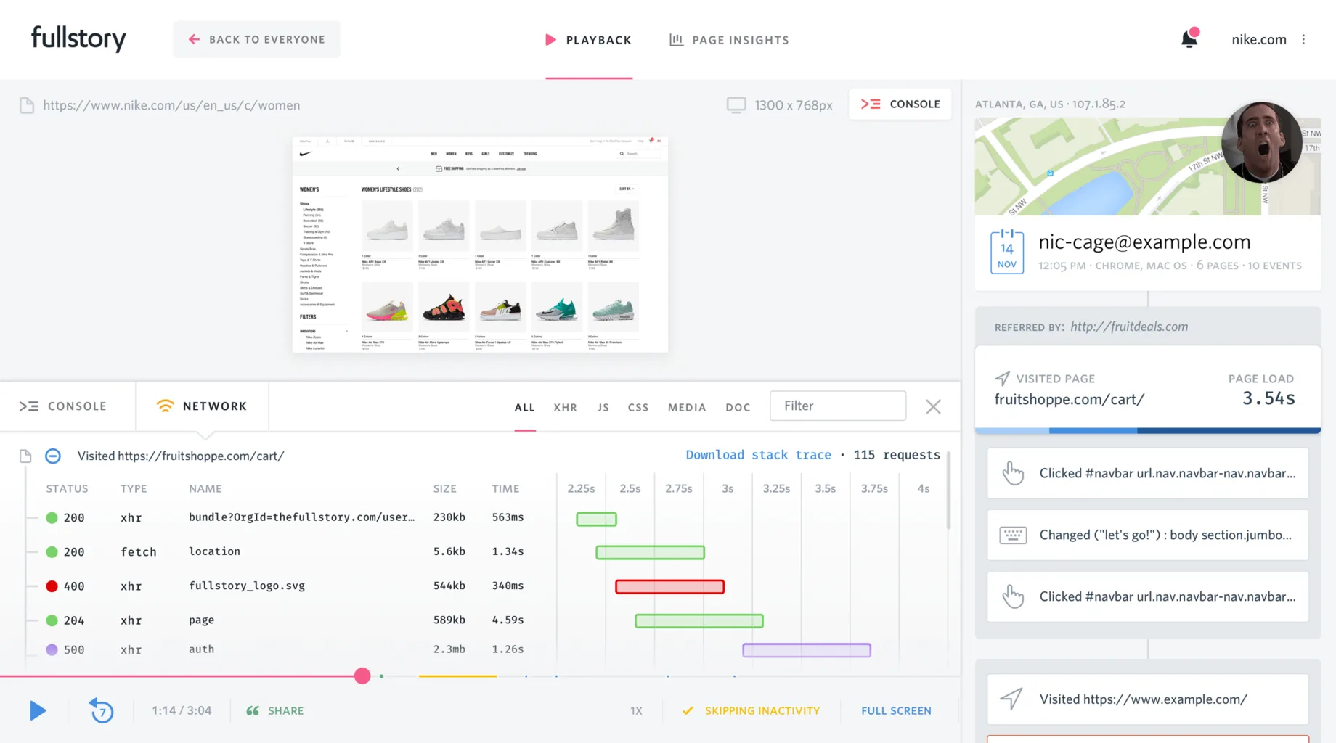The image size is (1336, 743).
Task: Open the Playback tab
Action: click(x=589, y=40)
